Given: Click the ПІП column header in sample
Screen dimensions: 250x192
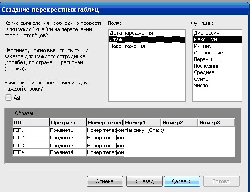Looking at the screenshot, I should point(31,123).
